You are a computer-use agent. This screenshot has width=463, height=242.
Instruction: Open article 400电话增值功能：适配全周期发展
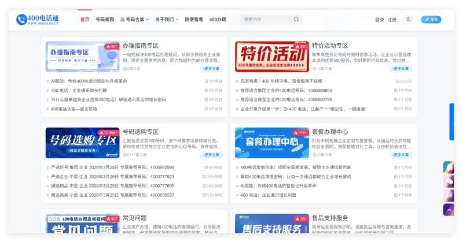click(296, 167)
